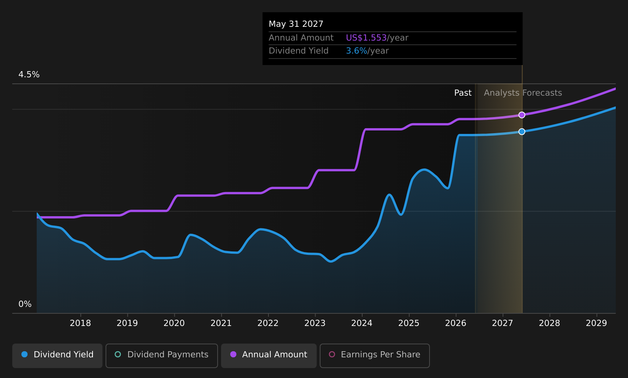Click the 3.6%/year tooltip value

367,51
